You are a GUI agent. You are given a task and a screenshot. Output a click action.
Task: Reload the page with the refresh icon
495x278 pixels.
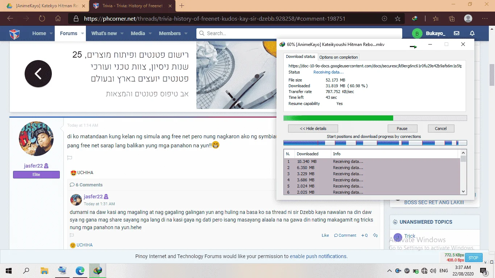[x=42, y=18]
